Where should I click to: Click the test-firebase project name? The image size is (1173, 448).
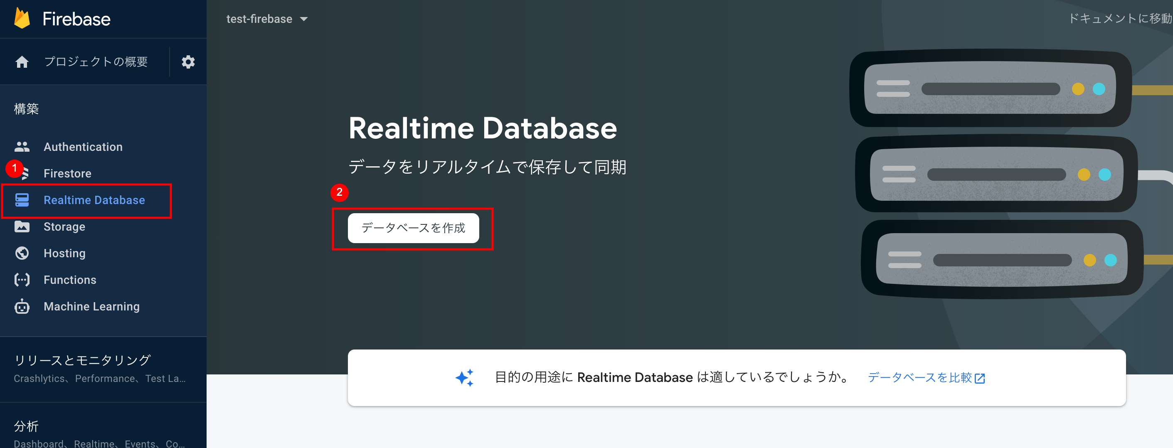pyautogui.click(x=259, y=19)
